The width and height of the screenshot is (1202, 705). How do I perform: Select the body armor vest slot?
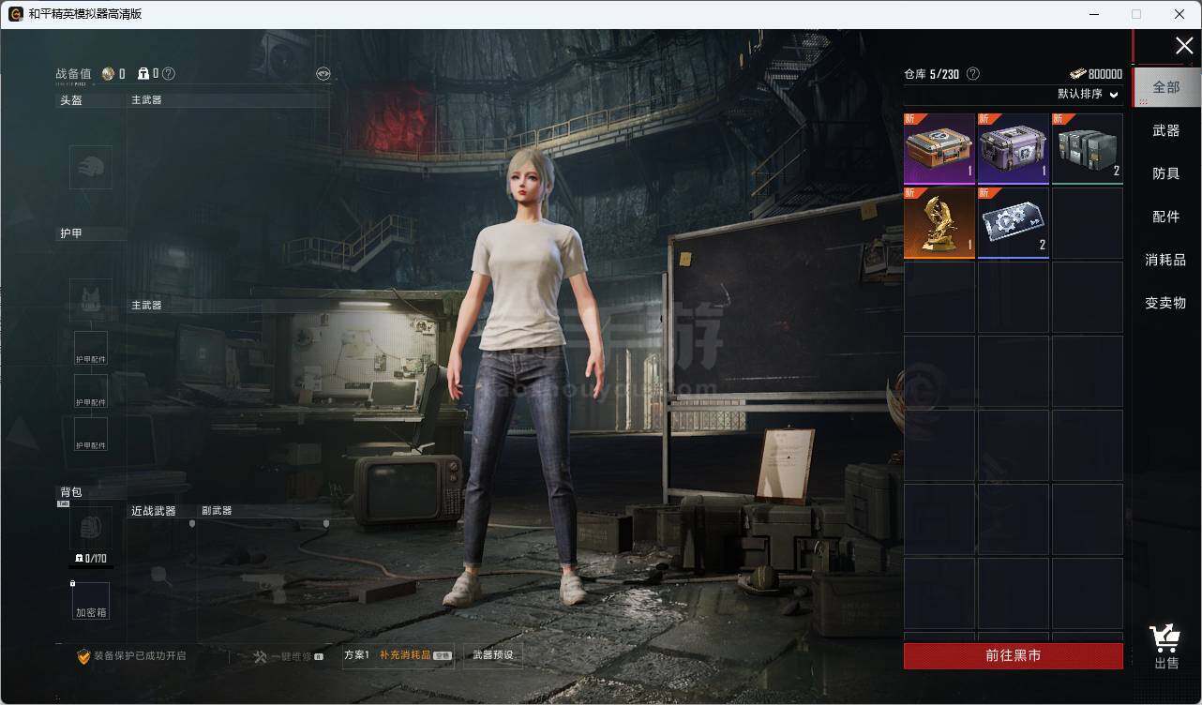[x=91, y=300]
